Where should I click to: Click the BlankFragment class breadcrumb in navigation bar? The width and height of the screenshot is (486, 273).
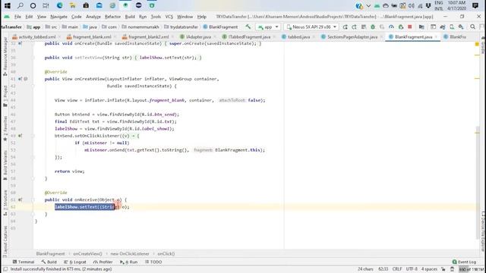pos(220,27)
